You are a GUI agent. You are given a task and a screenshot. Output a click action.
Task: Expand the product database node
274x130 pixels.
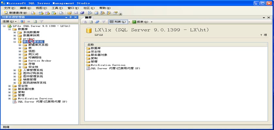pos(14,39)
